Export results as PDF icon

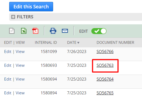(x=35, y=31)
